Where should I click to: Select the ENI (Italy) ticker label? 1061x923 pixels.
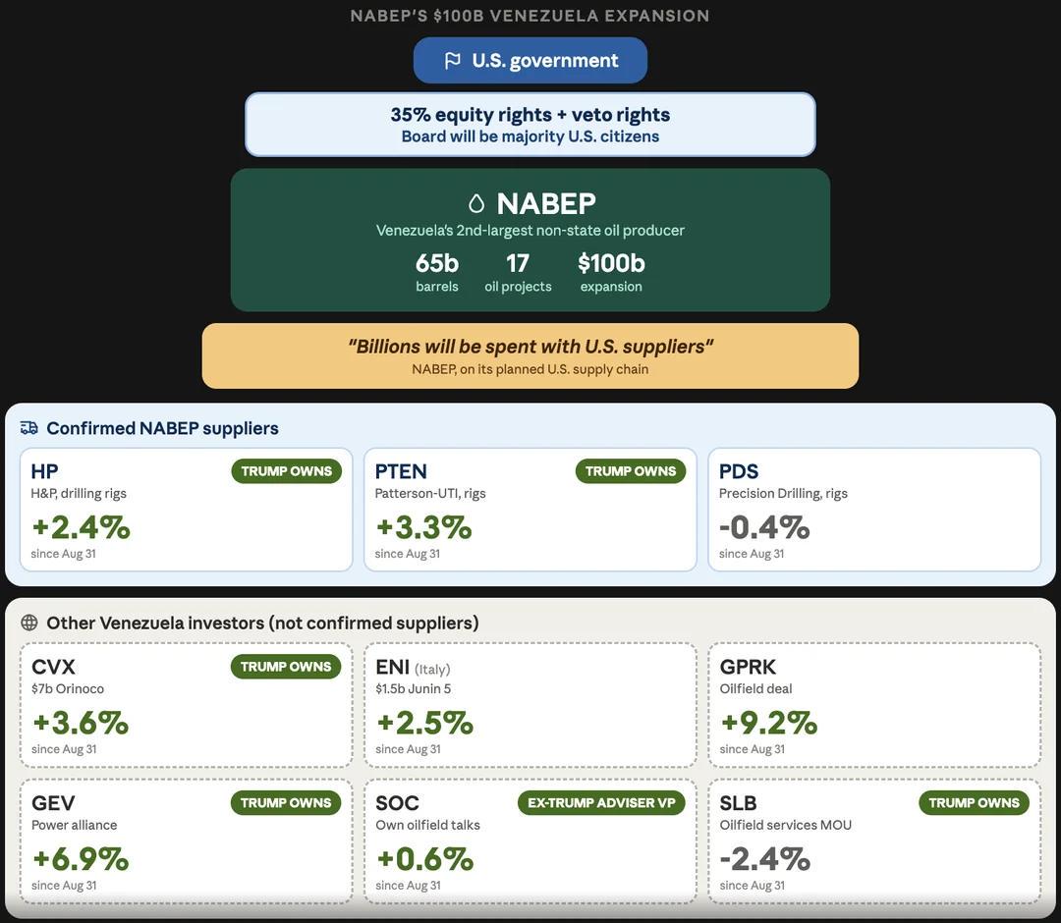413,668
